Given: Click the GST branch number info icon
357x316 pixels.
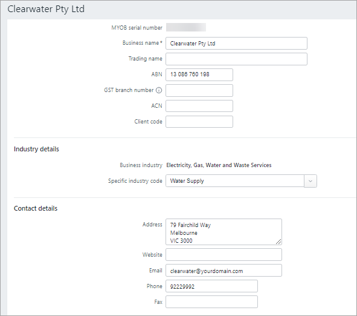Looking at the screenshot, I should click(x=159, y=90).
